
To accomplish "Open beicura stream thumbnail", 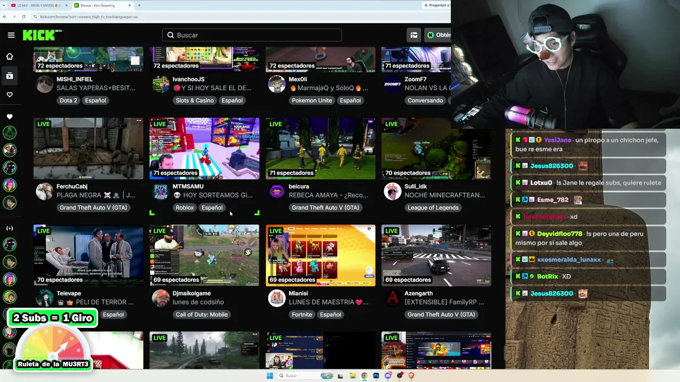I will point(320,149).
